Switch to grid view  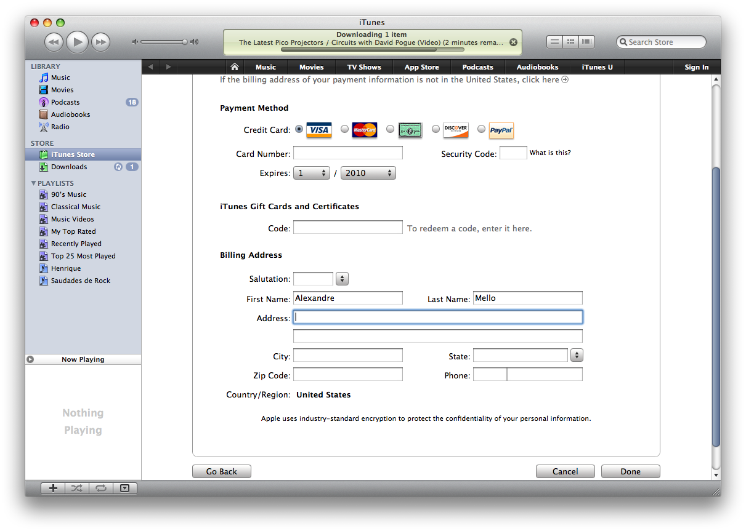click(570, 42)
